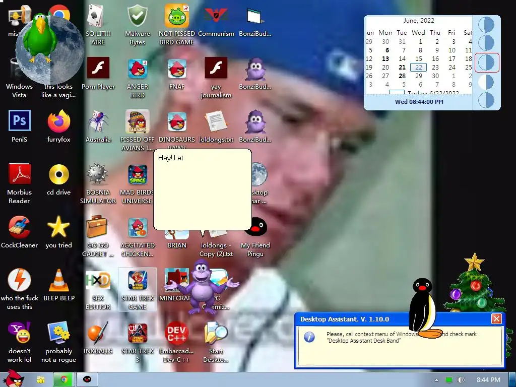Open the folder icon pinned on the taskbar
Viewport: 516px width, 387px height.
pyautogui.click(x=41, y=380)
